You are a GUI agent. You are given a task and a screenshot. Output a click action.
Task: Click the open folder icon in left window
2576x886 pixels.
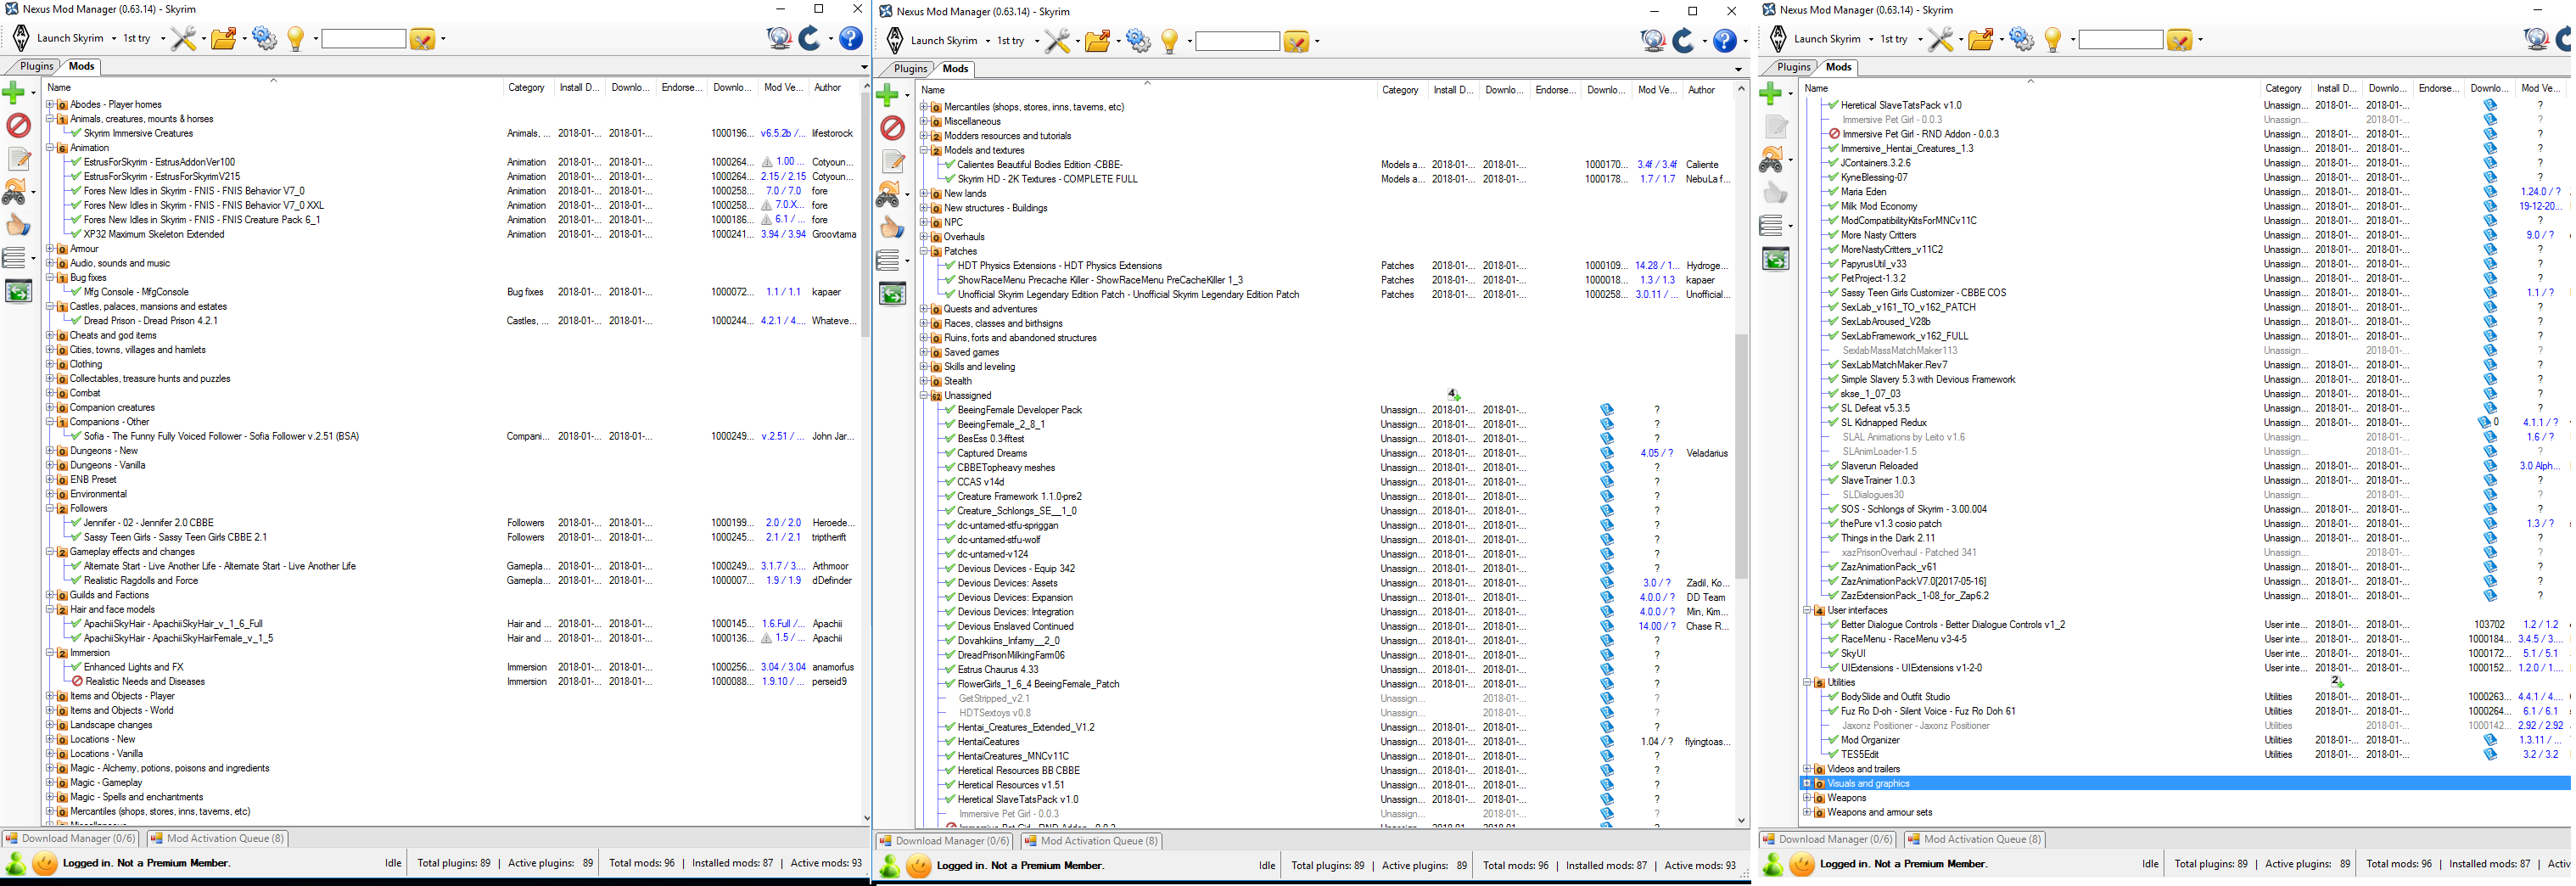[x=224, y=39]
